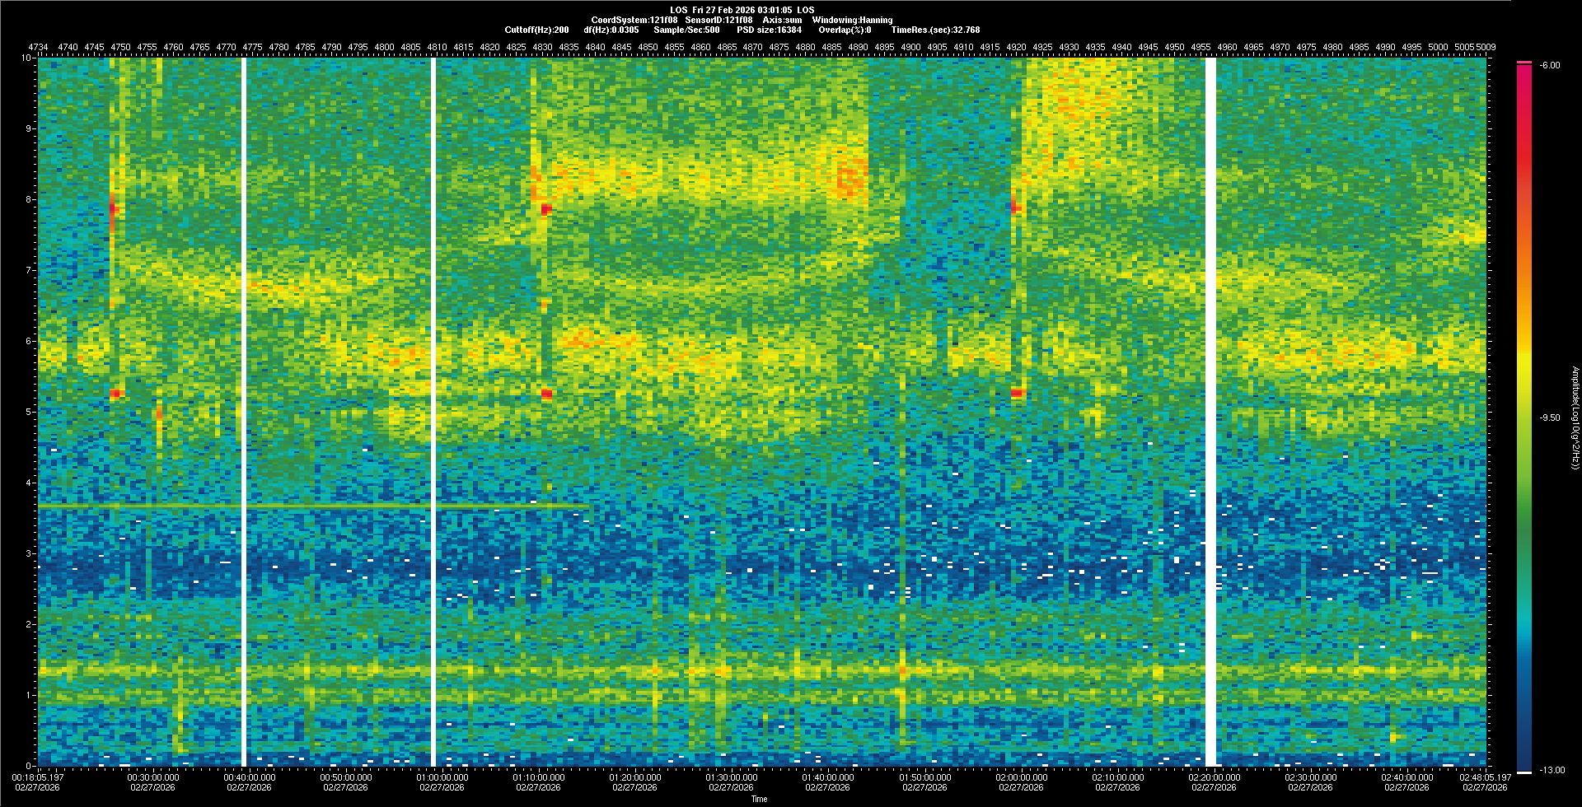The image size is (1582, 807).
Task: Select the "02:30:00.000" time axis label
Action: (x=1310, y=777)
